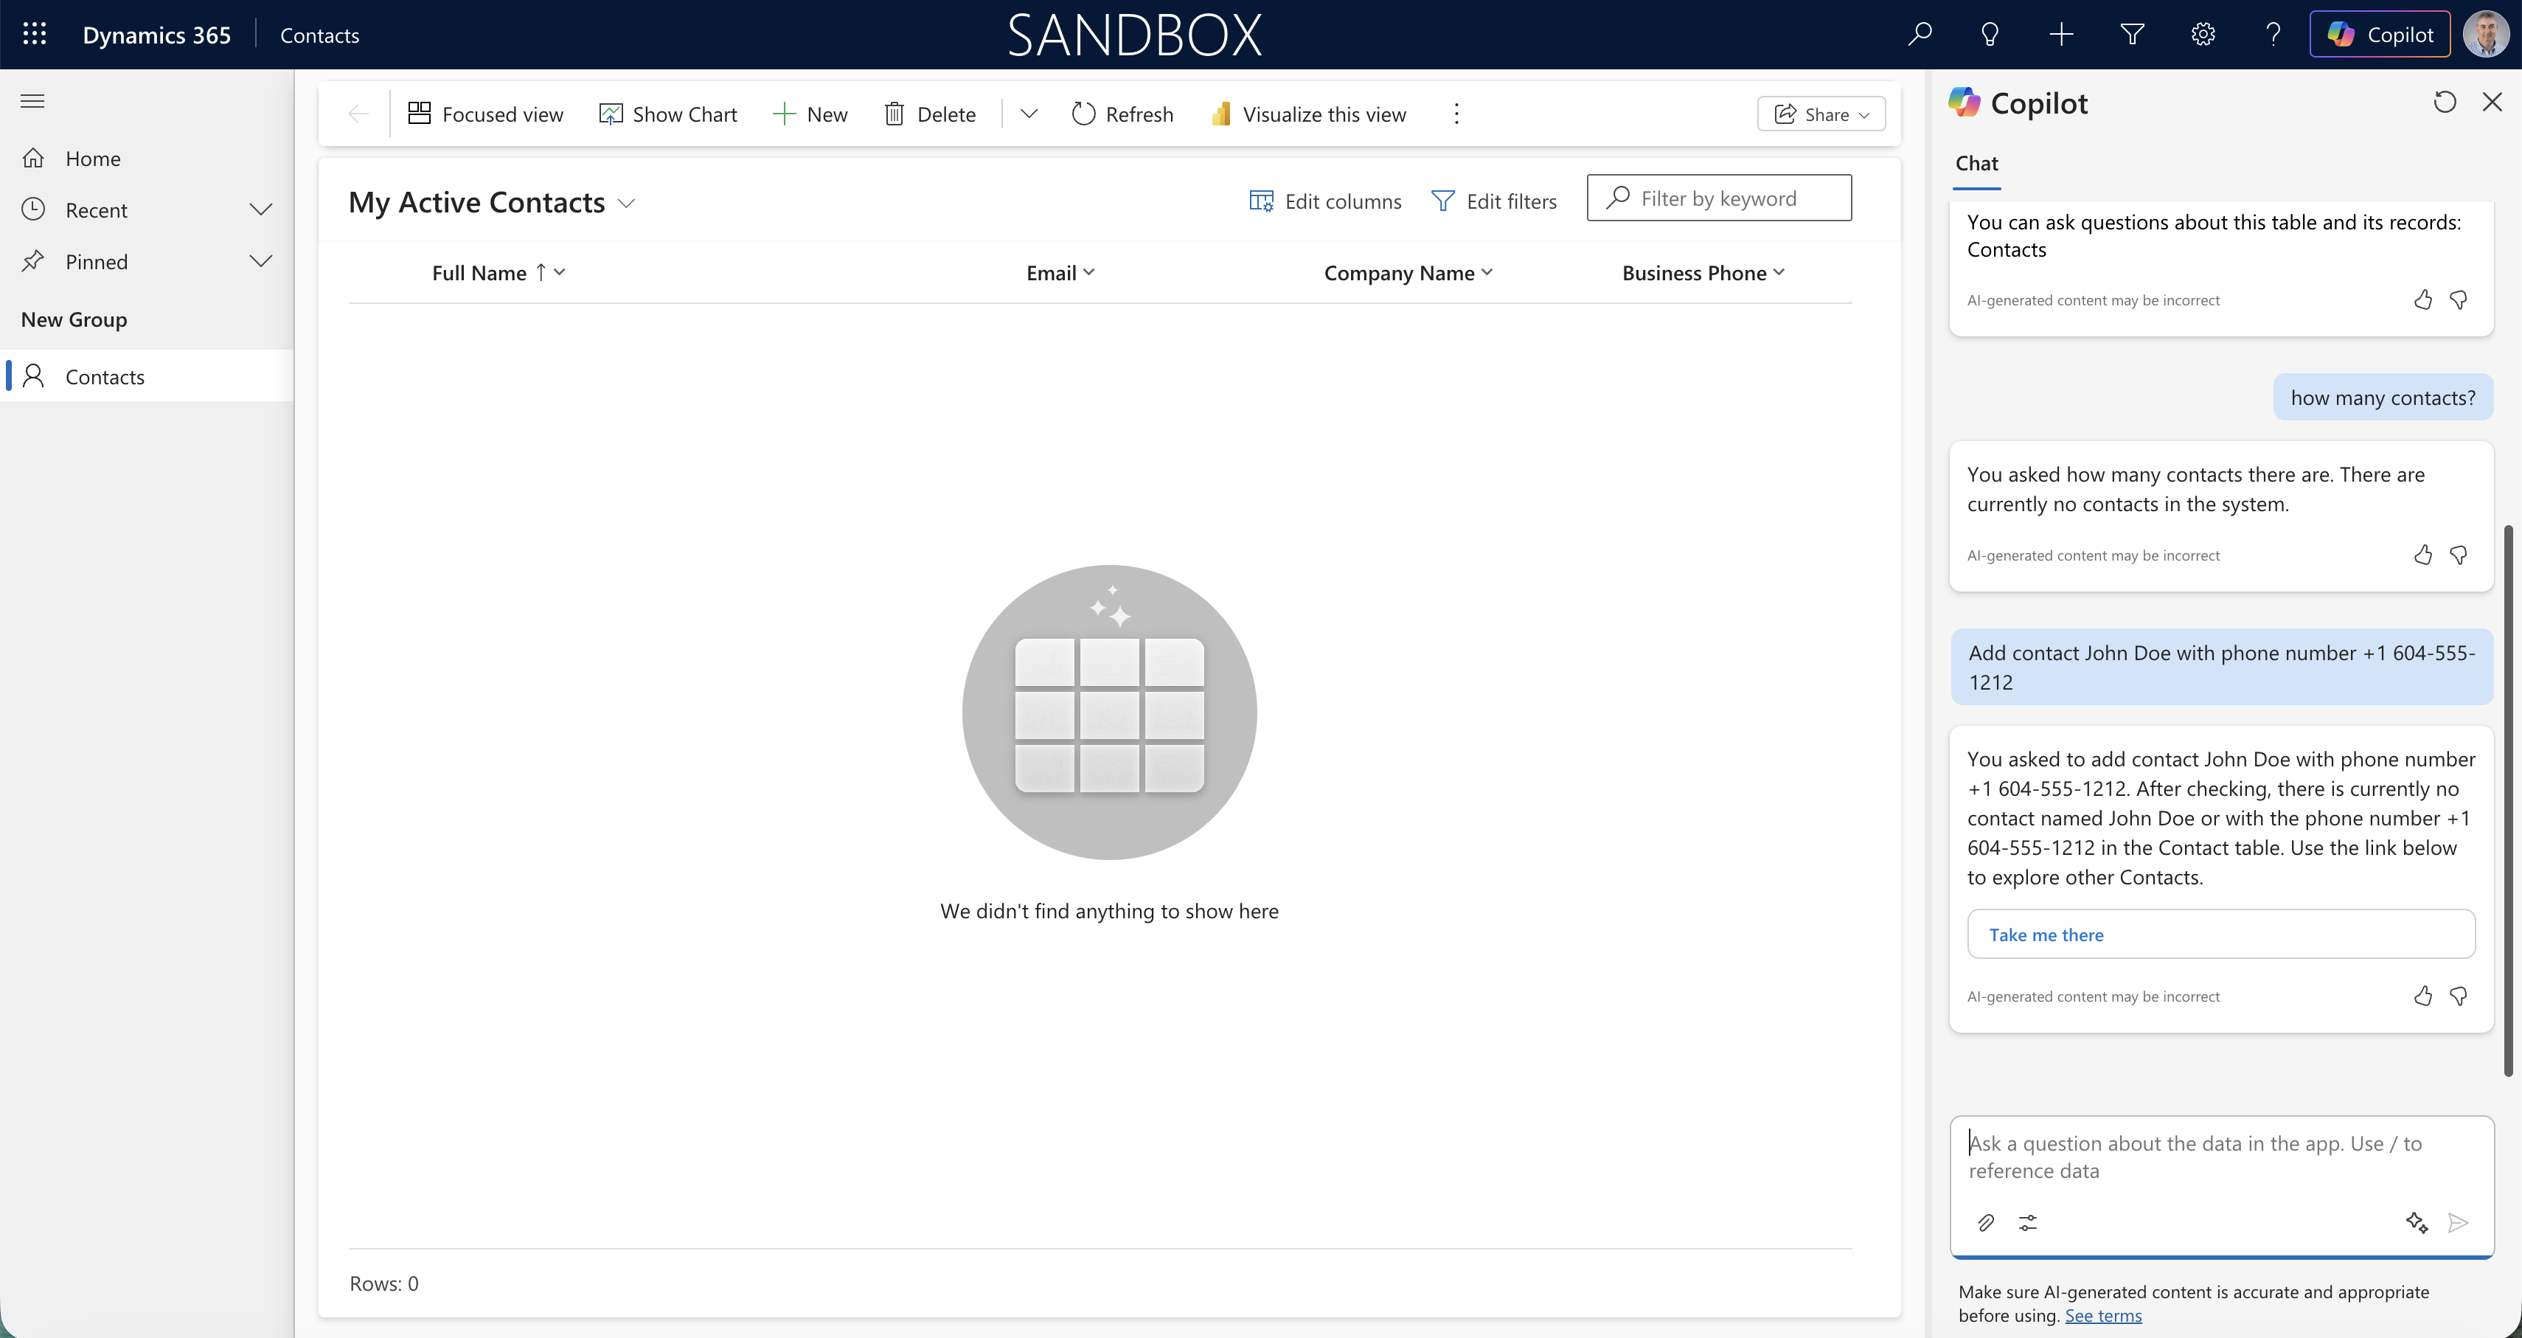
Task: Click the go back arrow
Action: 358,114
